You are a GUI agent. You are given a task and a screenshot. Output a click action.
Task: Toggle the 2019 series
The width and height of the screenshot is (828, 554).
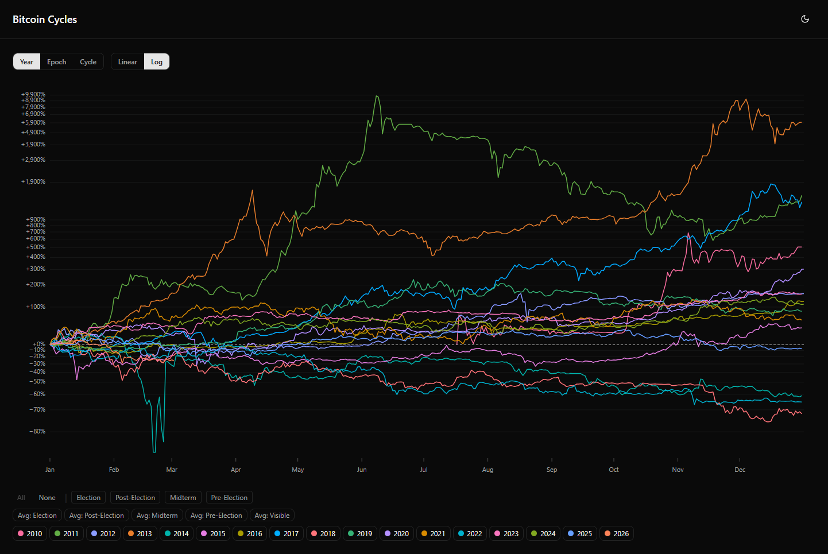(x=360, y=533)
